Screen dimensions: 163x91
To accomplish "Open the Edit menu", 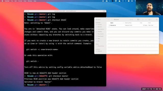I will (x=16, y=1).
